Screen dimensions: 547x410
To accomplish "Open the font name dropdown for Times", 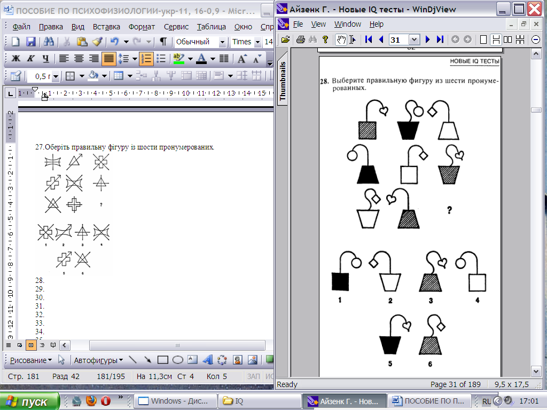I will [x=258, y=42].
